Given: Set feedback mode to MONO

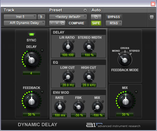Looking at the screenshot, I should [x=116, y=51].
